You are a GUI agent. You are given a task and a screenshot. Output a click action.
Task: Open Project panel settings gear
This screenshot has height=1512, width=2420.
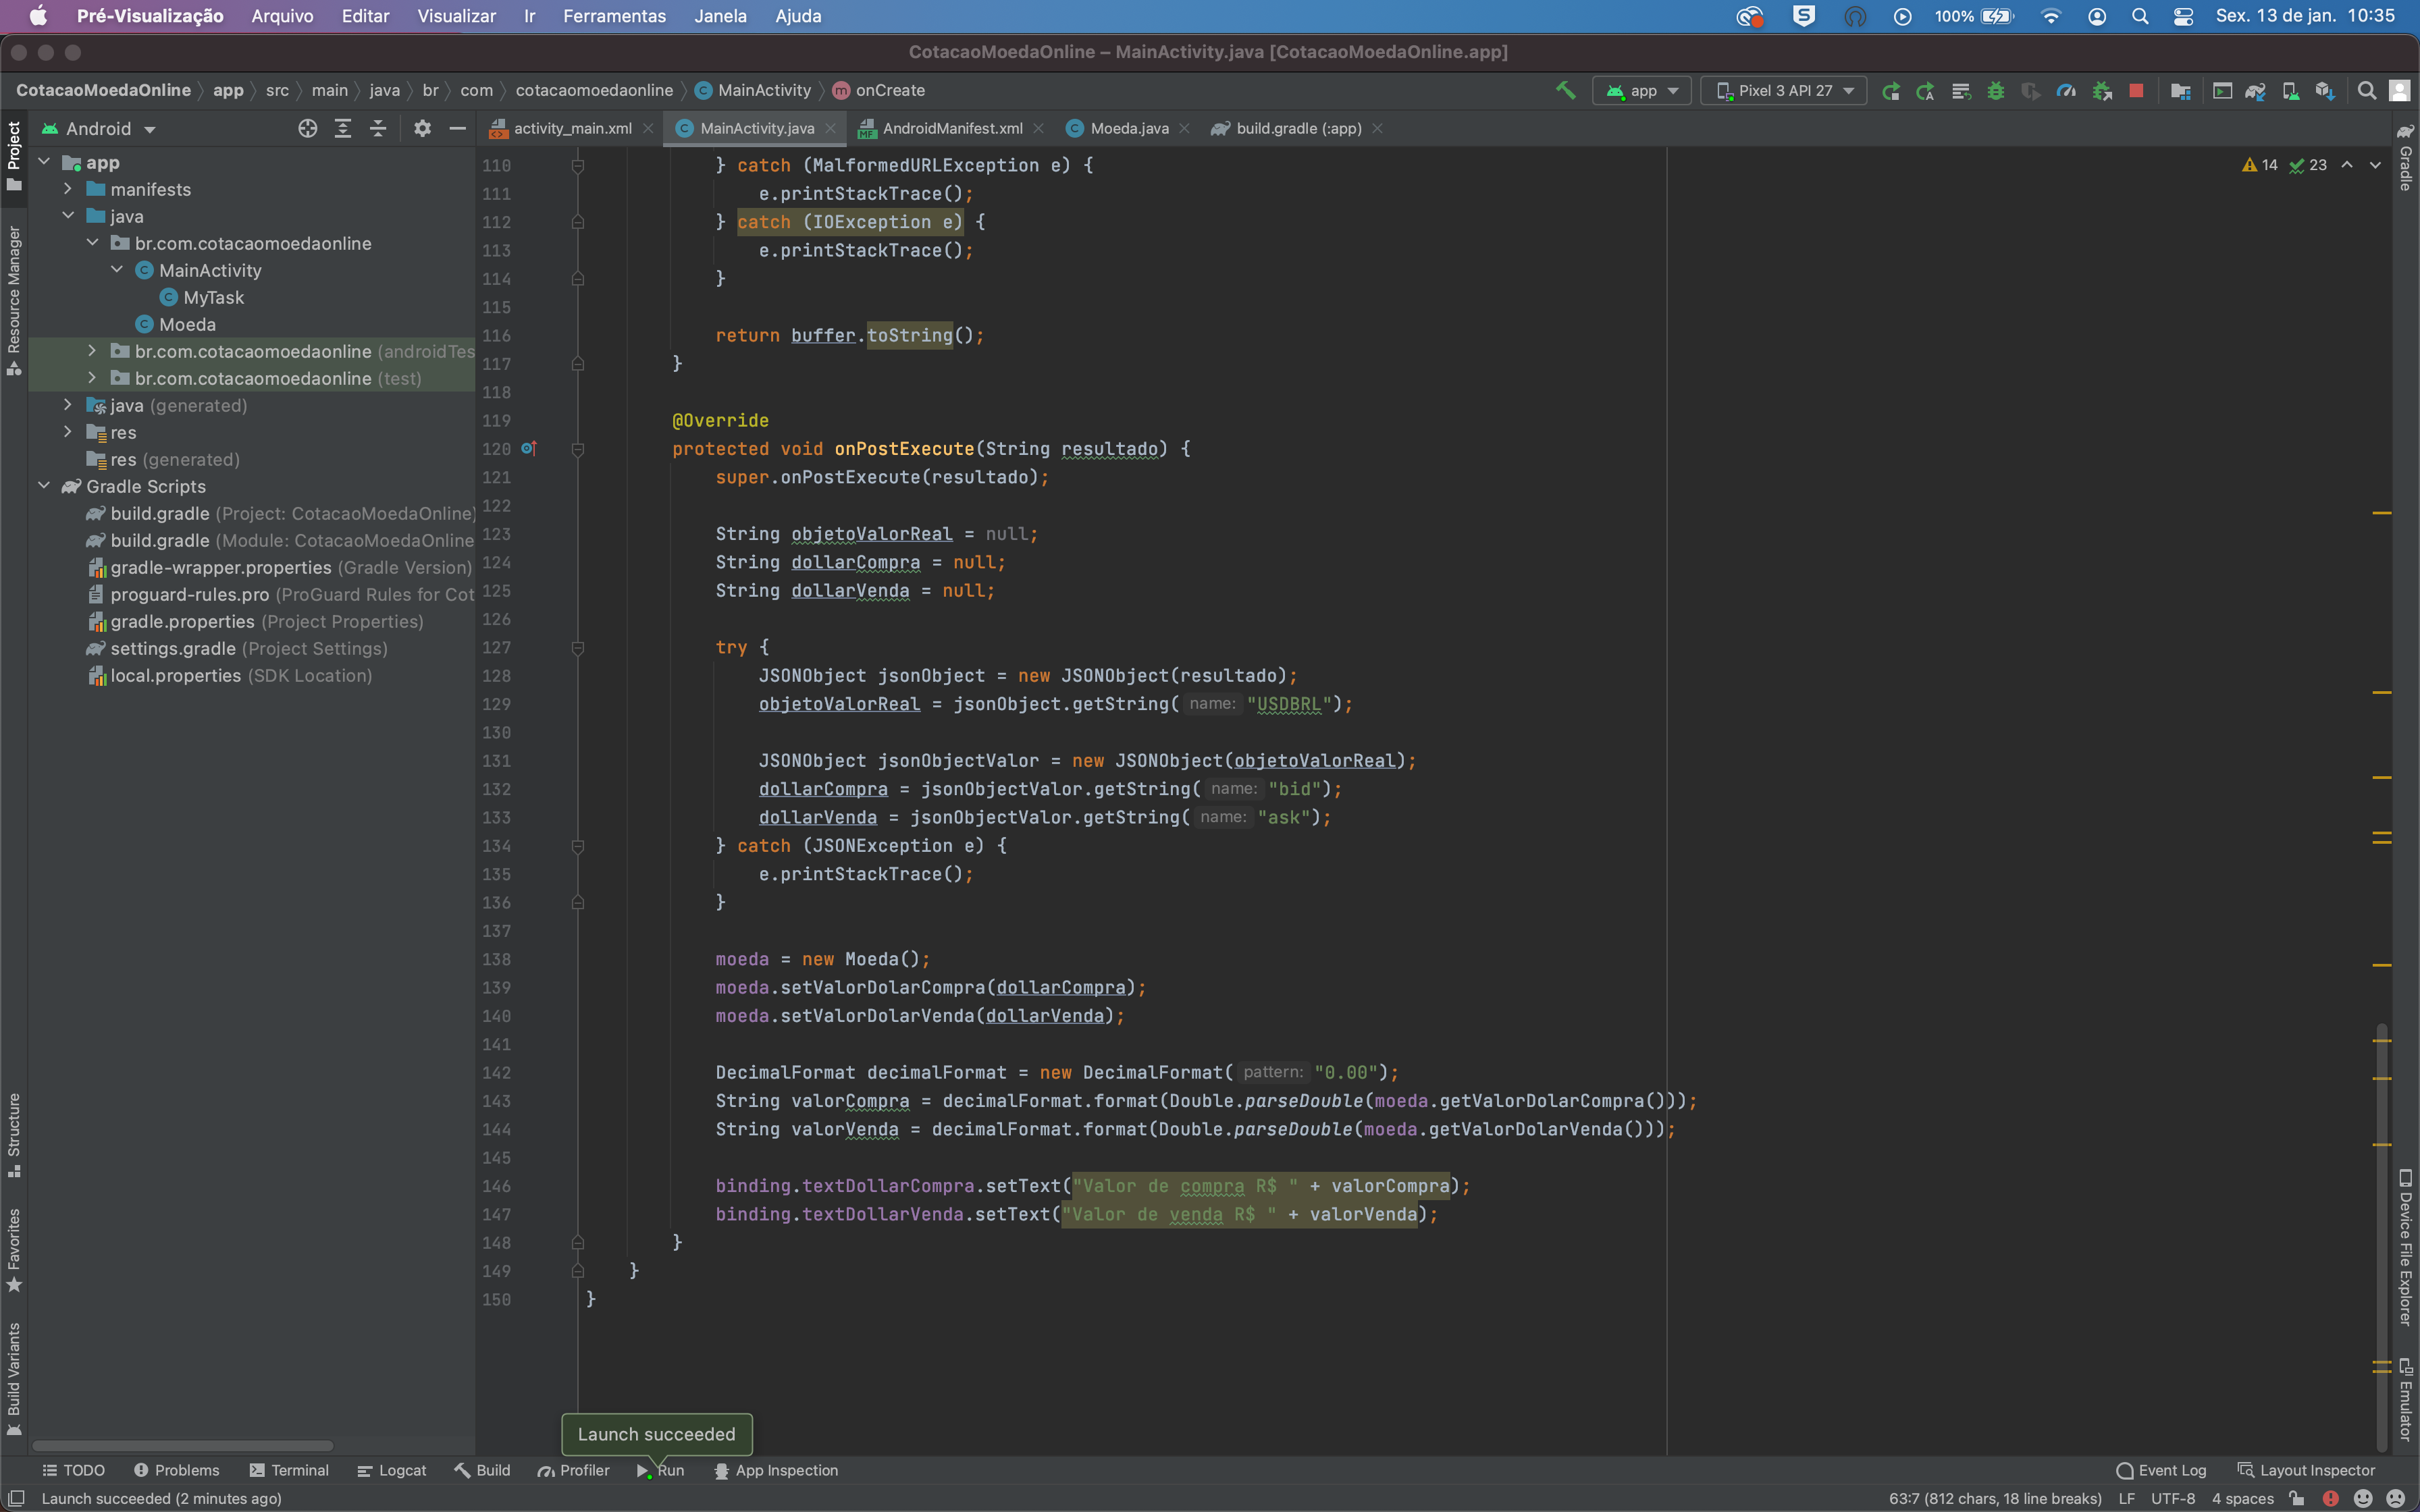click(422, 128)
